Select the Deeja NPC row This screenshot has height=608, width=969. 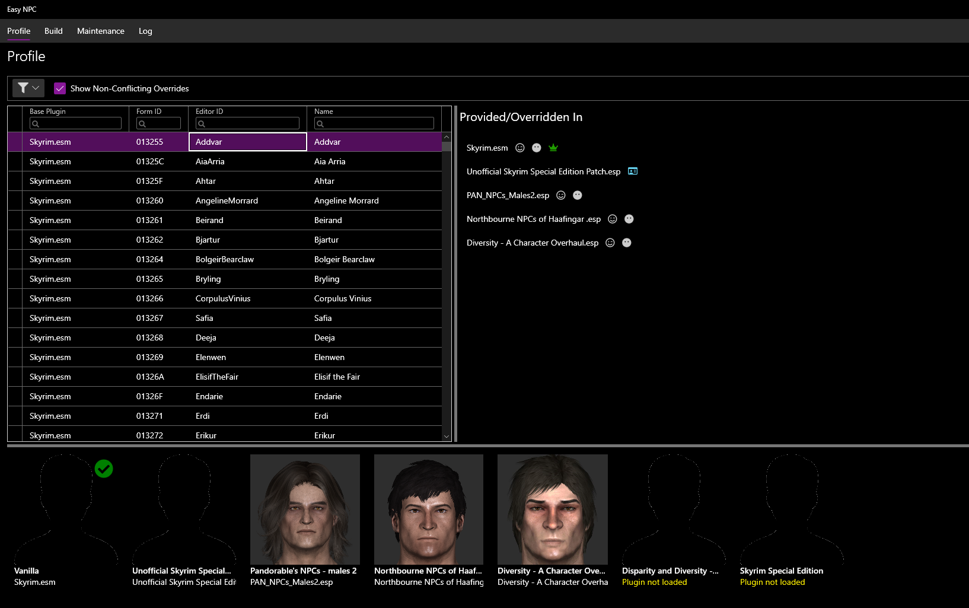click(x=225, y=338)
